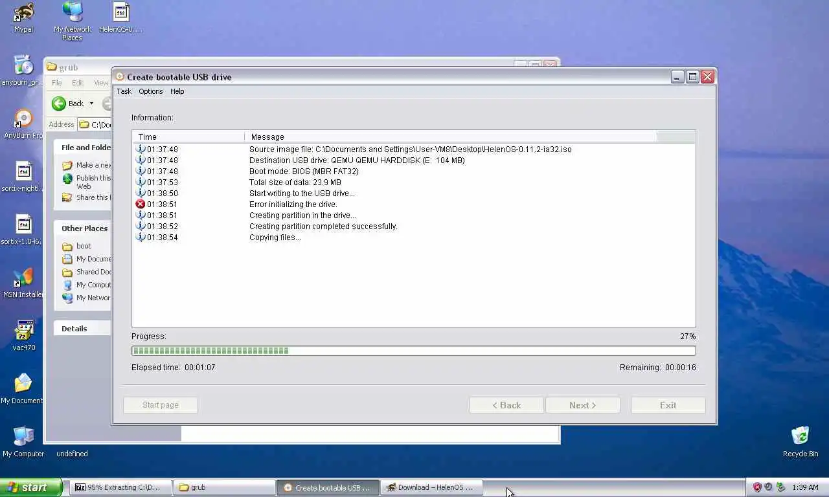Click the red shield tray icon
Screen dimensions: 829x497
click(756, 487)
